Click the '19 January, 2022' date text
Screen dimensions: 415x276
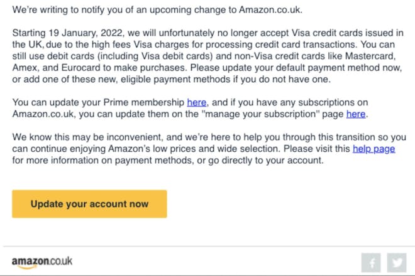[86, 33]
